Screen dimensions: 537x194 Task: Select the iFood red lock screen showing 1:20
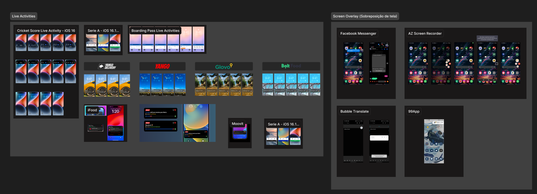tap(115, 123)
